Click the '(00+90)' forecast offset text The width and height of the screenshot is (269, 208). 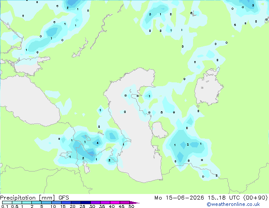tap(255, 198)
